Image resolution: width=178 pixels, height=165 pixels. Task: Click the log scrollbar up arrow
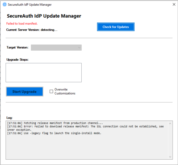tap(170, 123)
